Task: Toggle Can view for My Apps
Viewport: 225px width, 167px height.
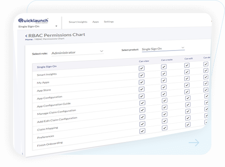Action: [142, 75]
